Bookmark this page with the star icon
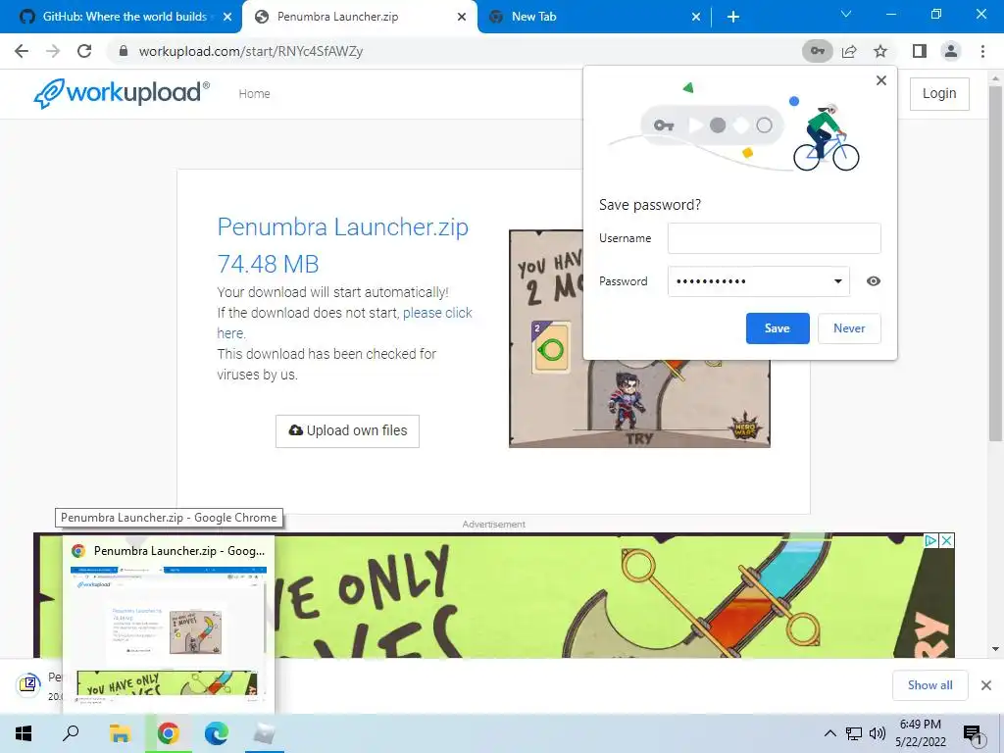 tap(880, 51)
